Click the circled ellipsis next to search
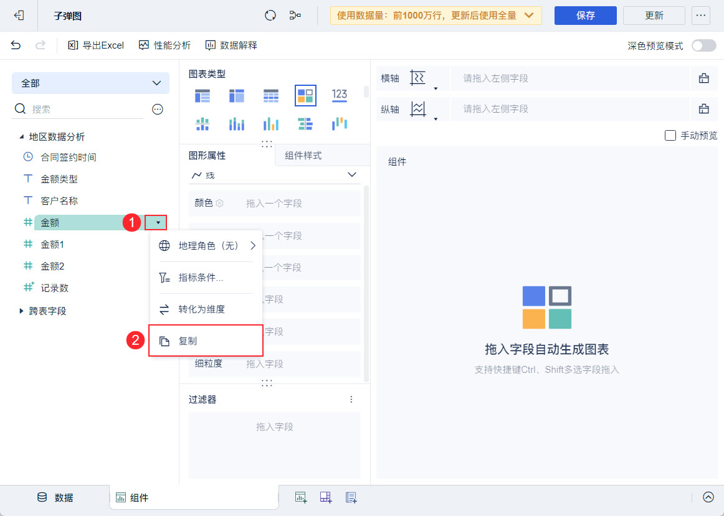This screenshot has width=724, height=516. tap(158, 110)
